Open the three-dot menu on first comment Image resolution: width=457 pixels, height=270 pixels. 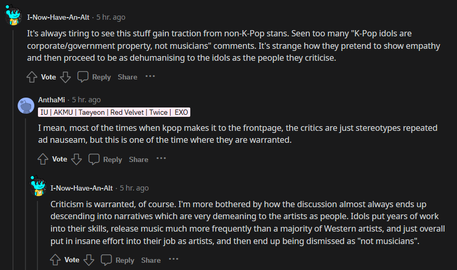pos(150,76)
